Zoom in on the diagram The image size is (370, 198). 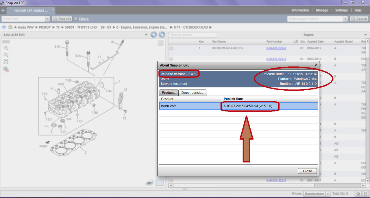click(6, 48)
